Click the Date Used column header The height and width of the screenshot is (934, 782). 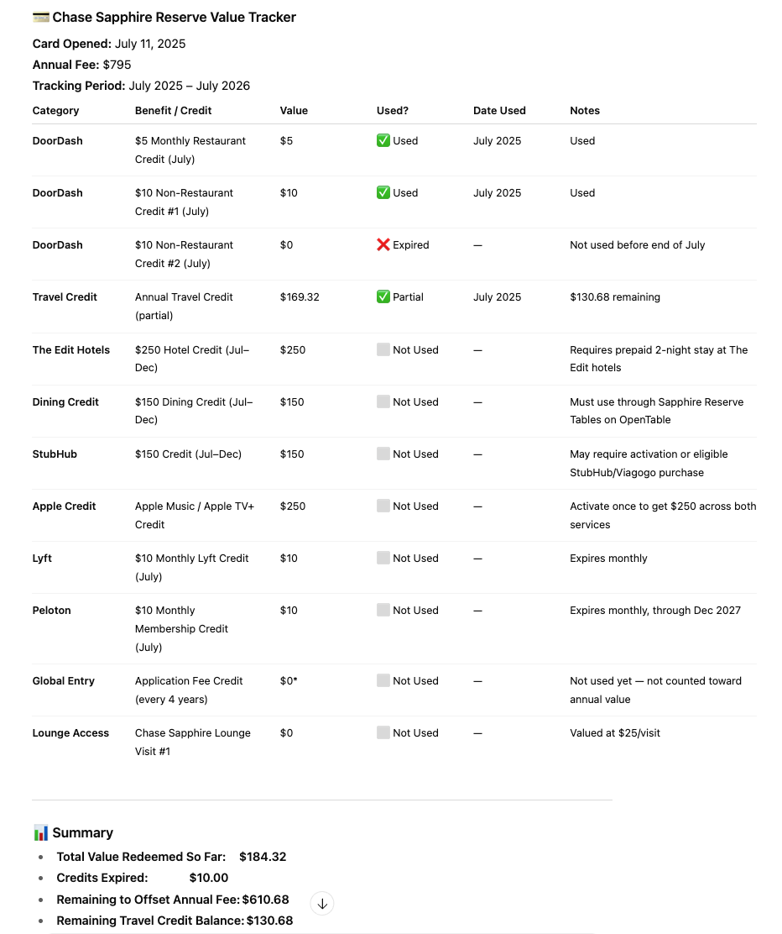tap(499, 110)
